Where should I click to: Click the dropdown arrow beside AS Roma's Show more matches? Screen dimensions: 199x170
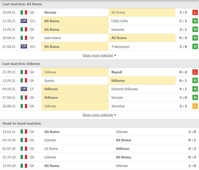(x=115, y=55)
